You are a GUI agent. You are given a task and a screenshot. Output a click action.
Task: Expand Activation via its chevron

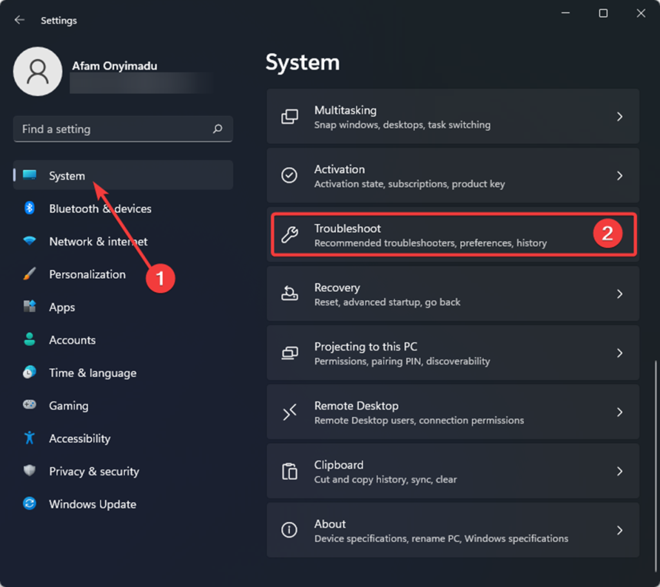point(619,175)
